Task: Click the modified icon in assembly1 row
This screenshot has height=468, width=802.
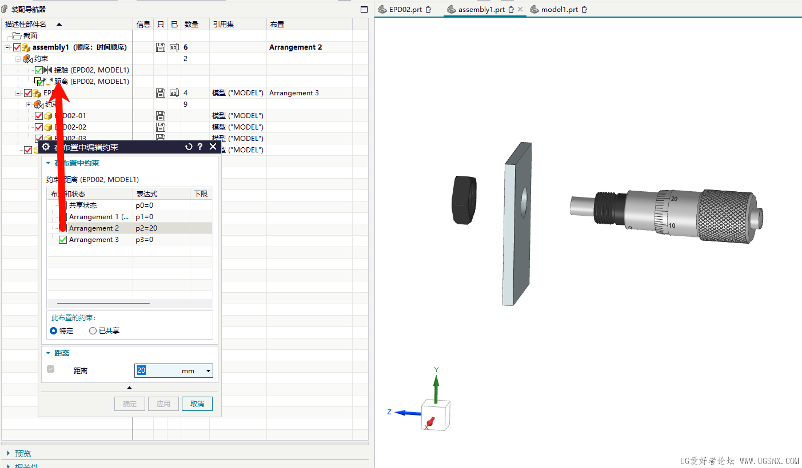Action: coord(174,47)
